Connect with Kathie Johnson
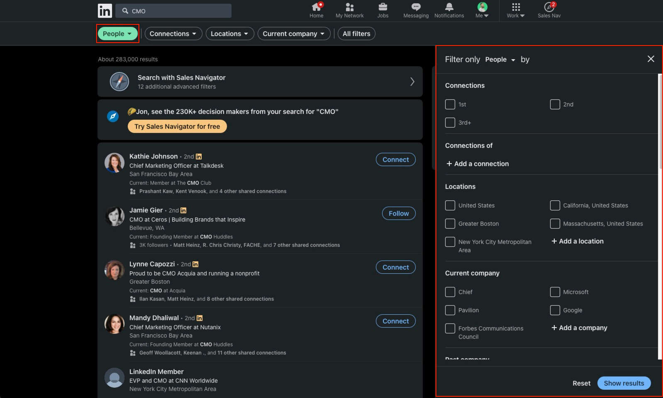The image size is (663, 398). tap(395, 159)
